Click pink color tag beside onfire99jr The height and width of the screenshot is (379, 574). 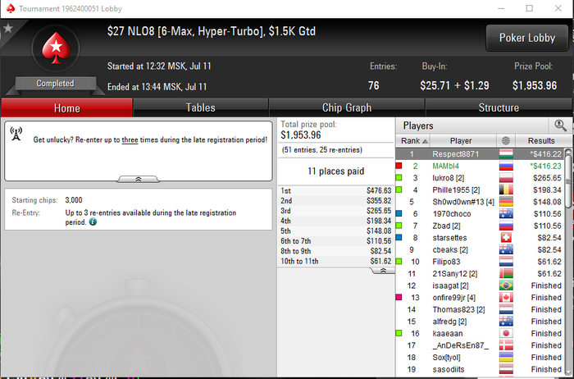coord(399,297)
